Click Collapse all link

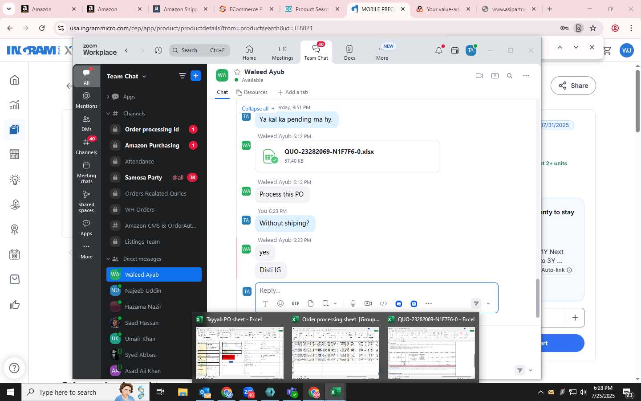(258, 109)
